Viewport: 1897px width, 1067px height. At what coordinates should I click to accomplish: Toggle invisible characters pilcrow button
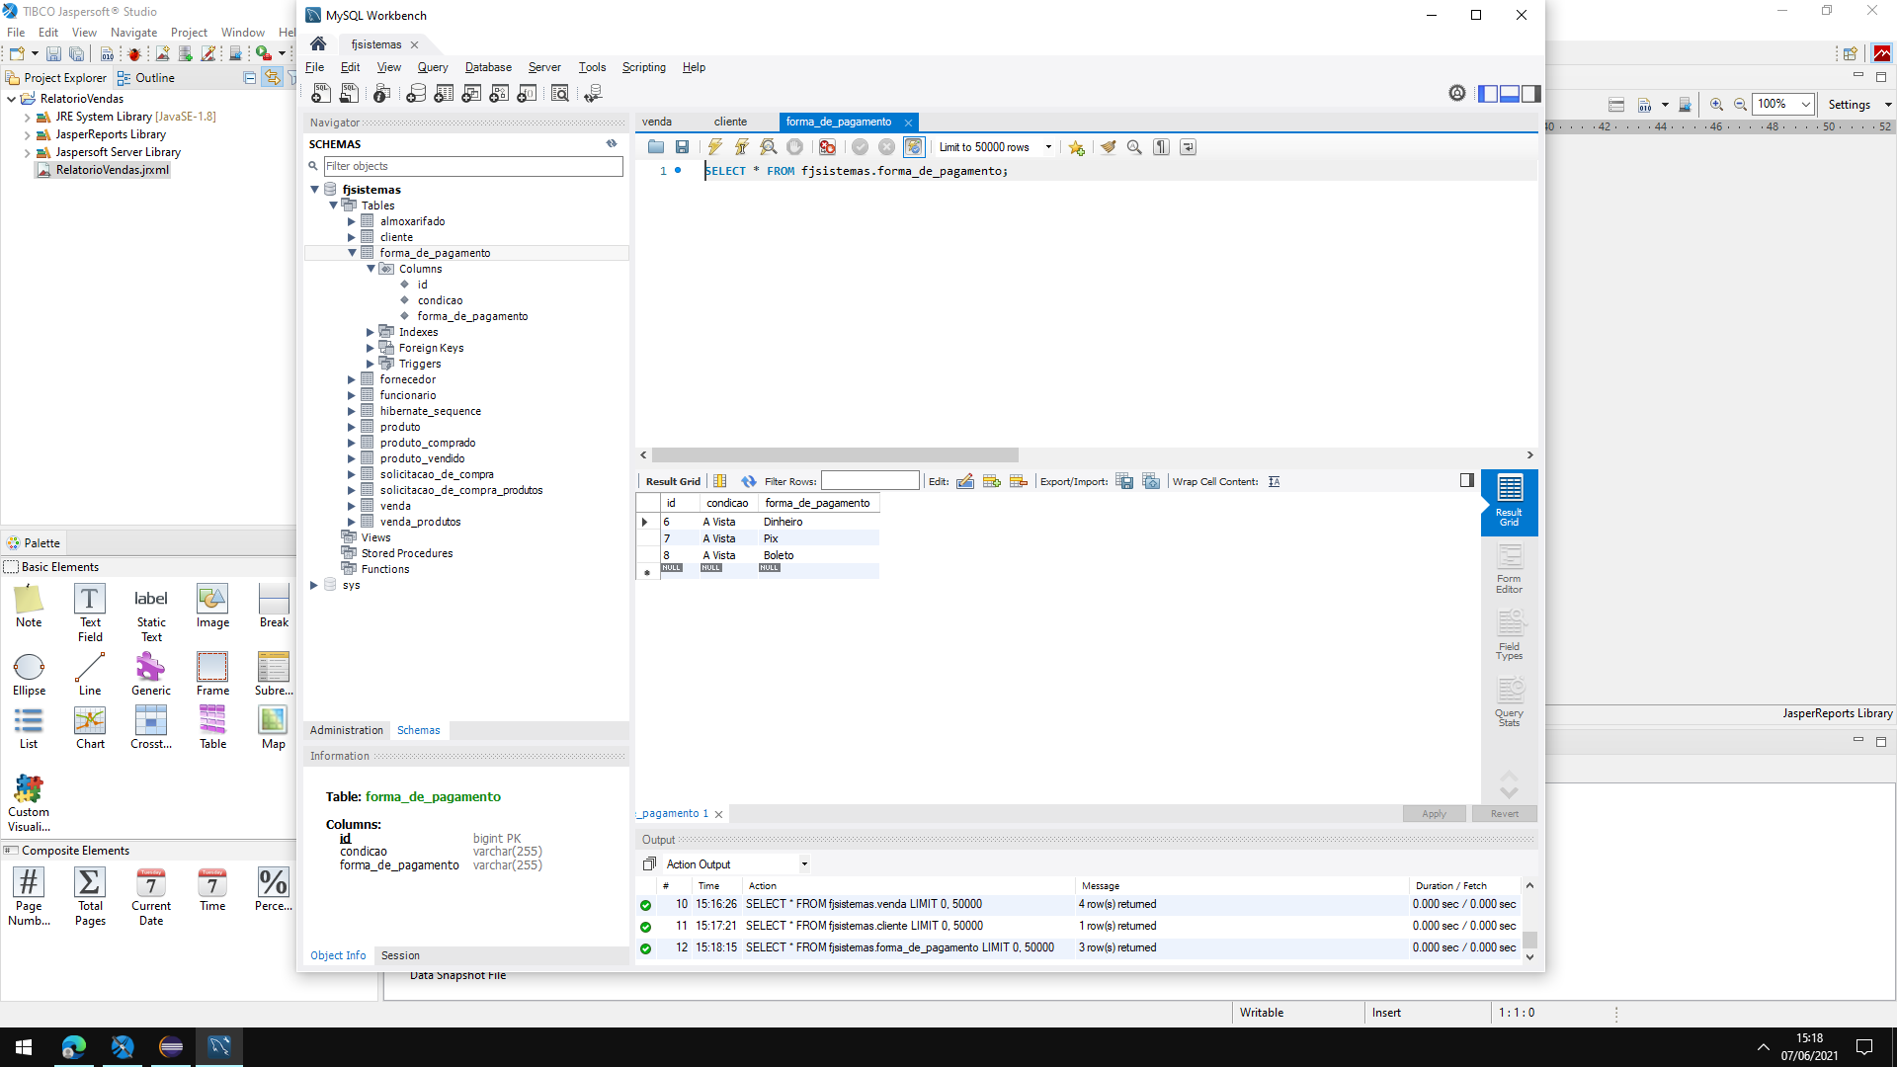1161,147
